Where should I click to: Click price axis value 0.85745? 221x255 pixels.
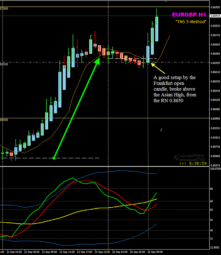(x=215, y=147)
